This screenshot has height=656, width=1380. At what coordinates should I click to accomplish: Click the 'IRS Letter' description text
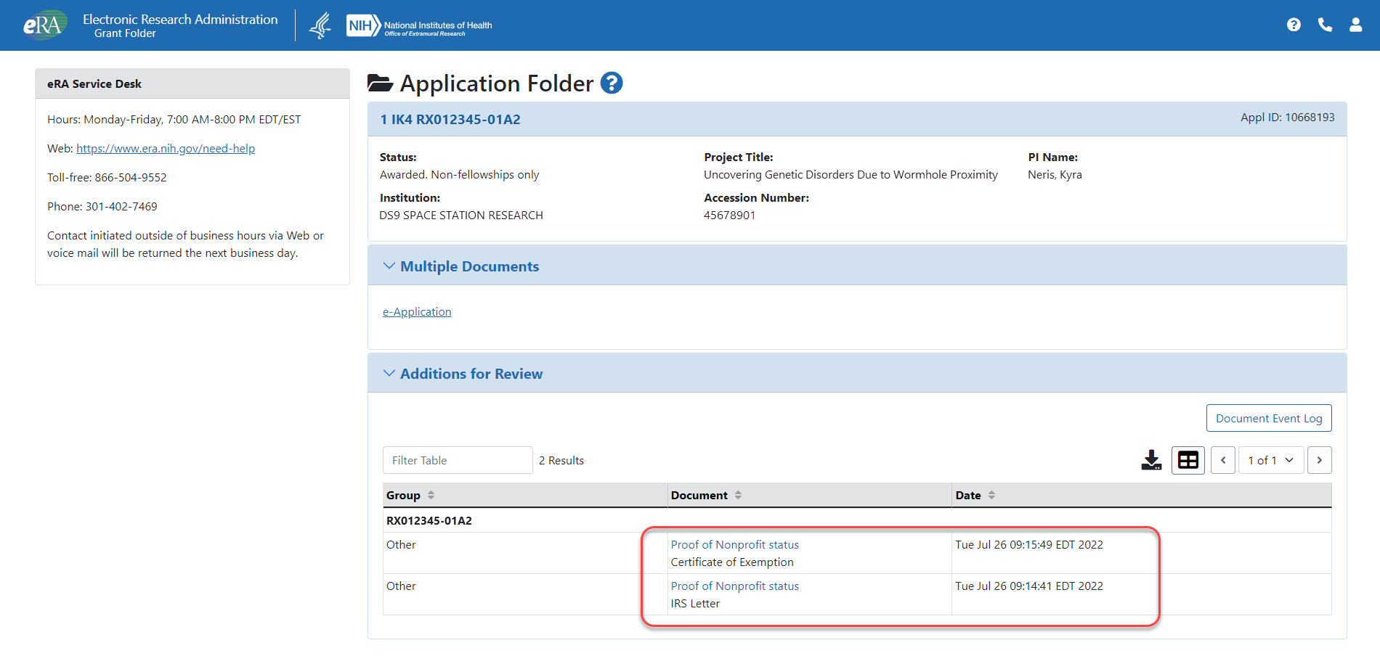(x=695, y=604)
